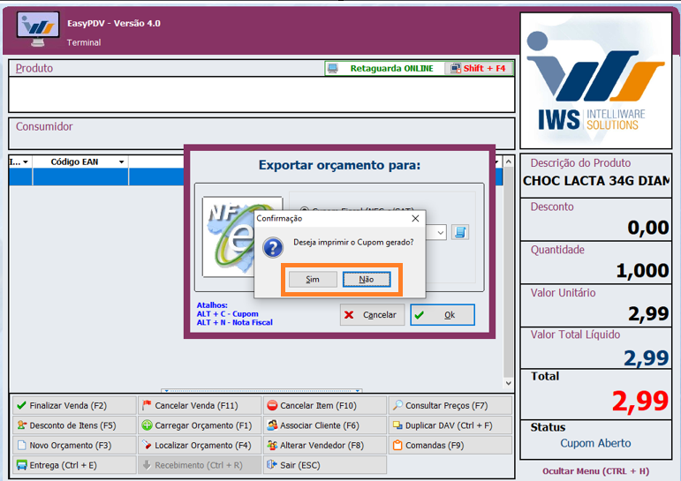Click the Produto input field
The height and width of the screenshot is (481, 681).
coord(261,94)
